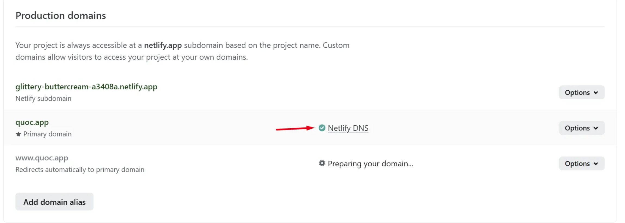625x223 pixels.
Task: Click the Netlify subdomain label
Action: click(x=43, y=99)
